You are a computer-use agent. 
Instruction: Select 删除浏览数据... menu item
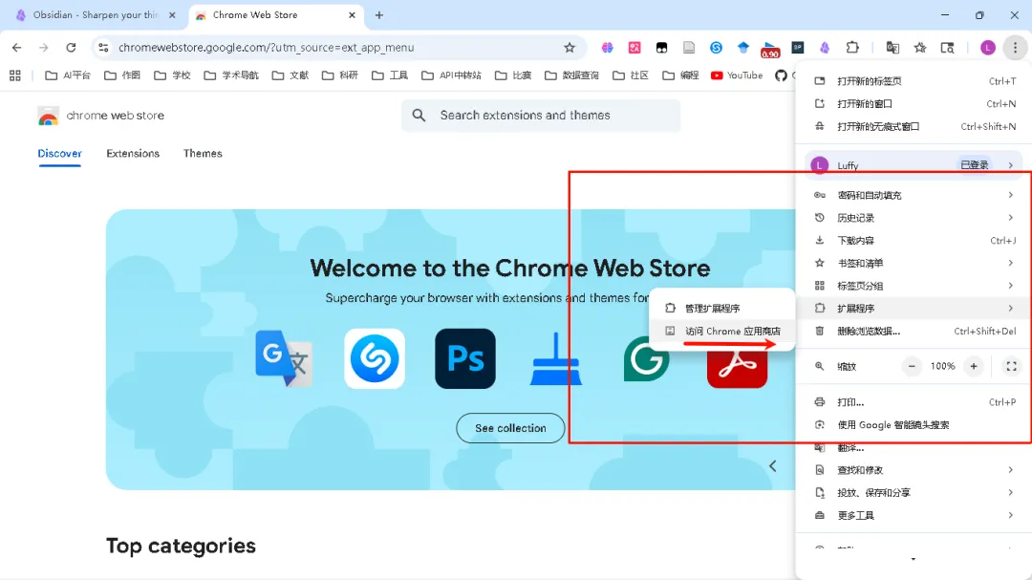(914, 332)
